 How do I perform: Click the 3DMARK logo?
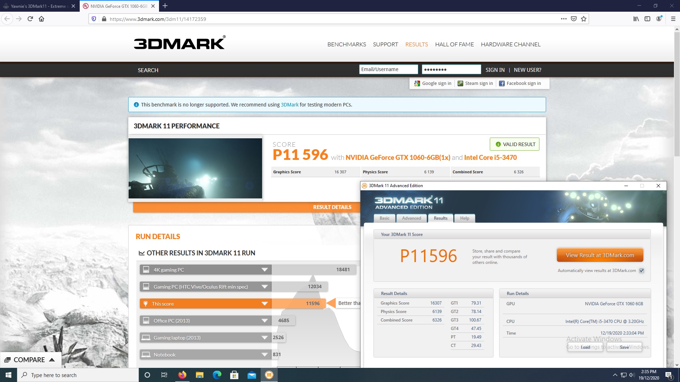coord(180,43)
